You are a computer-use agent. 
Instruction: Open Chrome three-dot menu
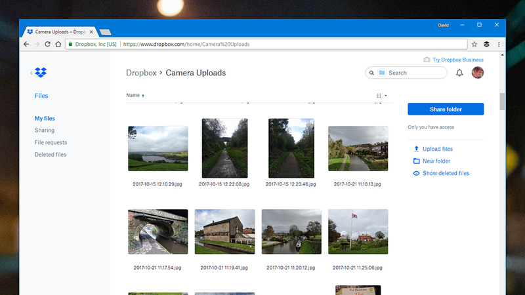pos(499,44)
